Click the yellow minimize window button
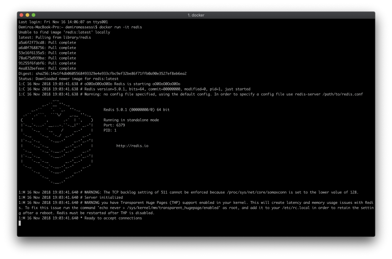This screenshot has height=259, width=392. point(28,15)
